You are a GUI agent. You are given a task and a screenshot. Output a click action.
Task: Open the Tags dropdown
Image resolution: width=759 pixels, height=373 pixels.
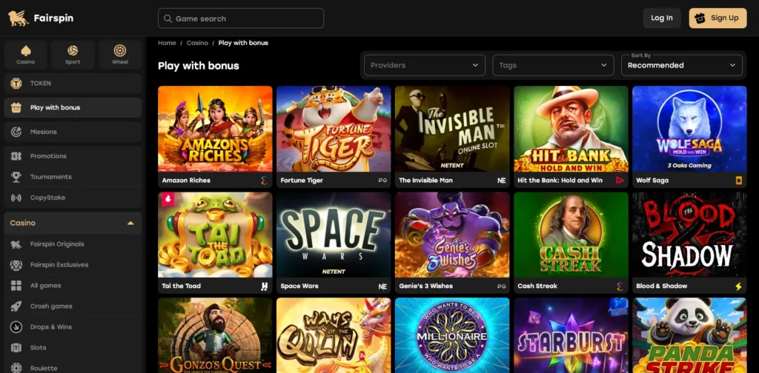(553, 65)
